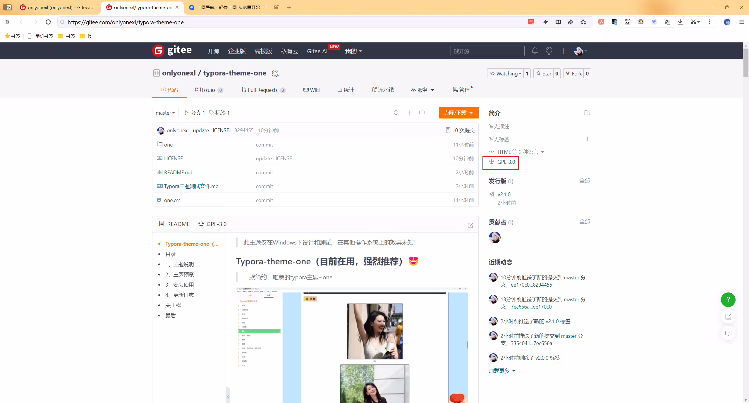Open the 克隆/下载 dropdown
749x403 pixels.
[x=458, y=113]
